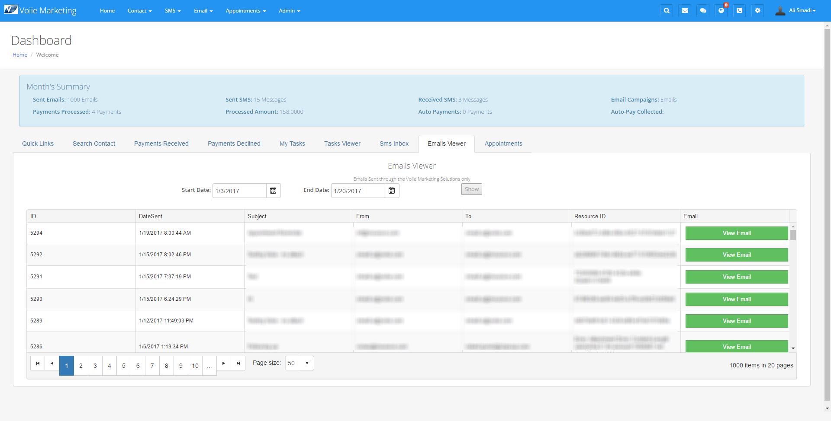Go to next page using pager arrow
831x421 pixels.
click(x=224, y=363)
